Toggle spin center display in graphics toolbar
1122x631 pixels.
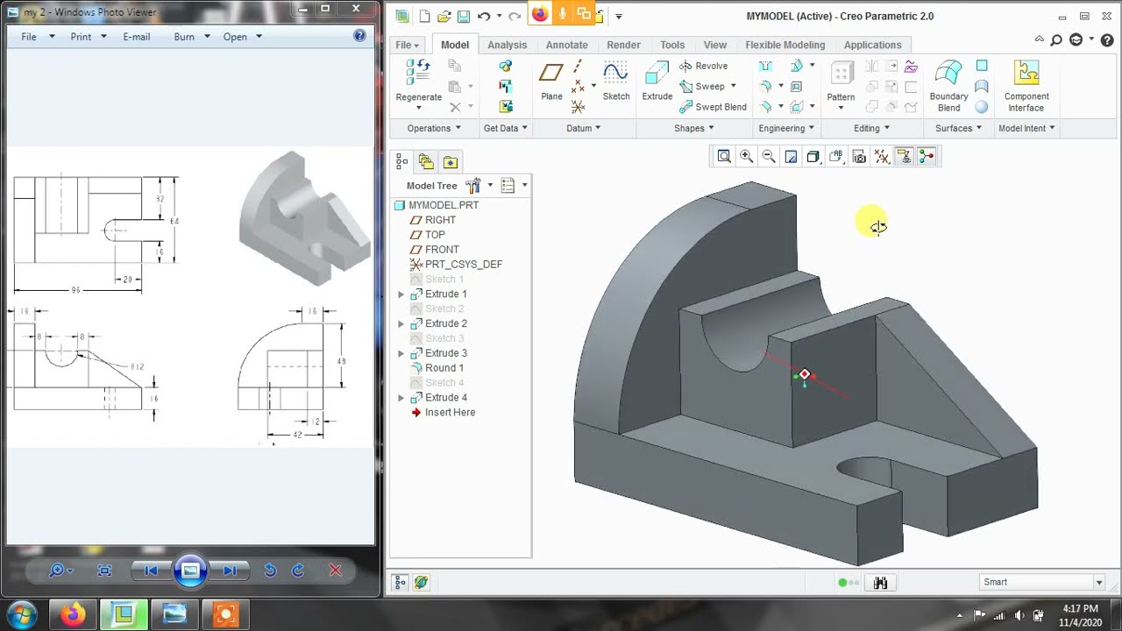(927, 156)
